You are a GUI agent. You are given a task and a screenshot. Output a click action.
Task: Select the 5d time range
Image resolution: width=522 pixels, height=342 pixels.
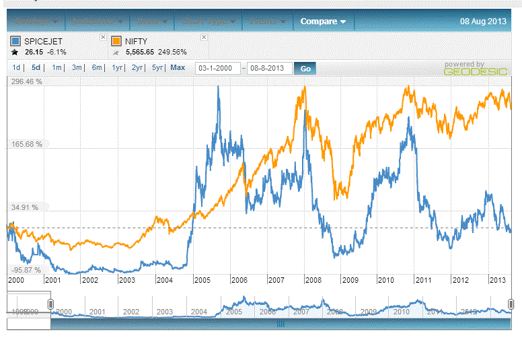point(36,68)
